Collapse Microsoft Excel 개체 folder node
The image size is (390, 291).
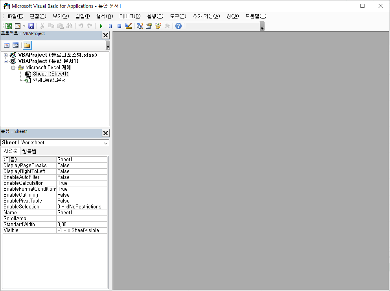pos(13,68)
